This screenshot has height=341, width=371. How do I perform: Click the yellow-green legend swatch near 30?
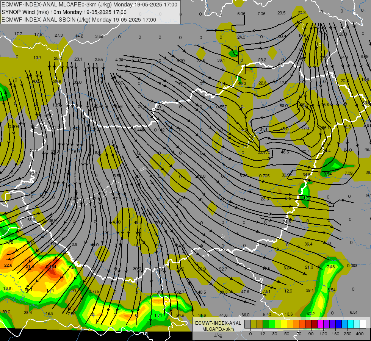coord(278,324)
